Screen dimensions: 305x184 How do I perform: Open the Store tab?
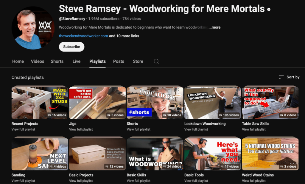(x=138, y=61)
